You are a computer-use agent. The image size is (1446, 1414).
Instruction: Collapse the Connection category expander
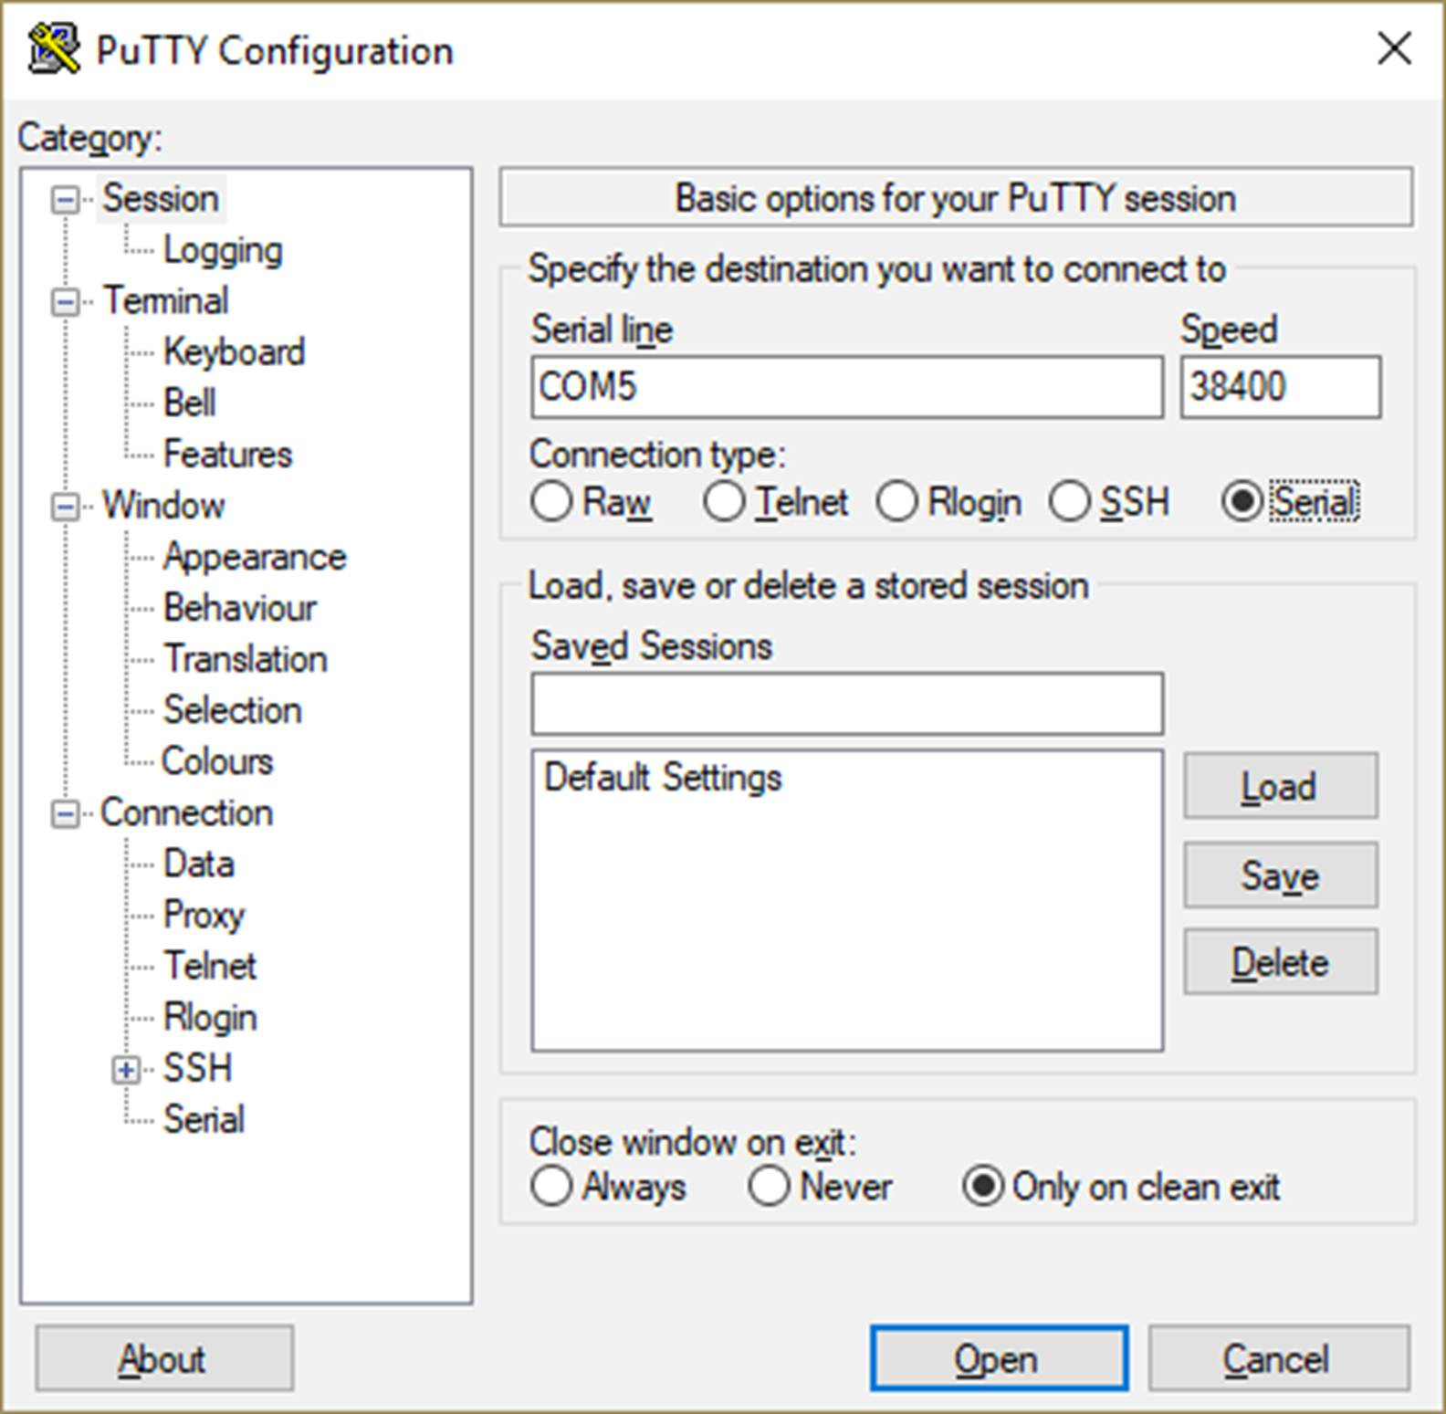click(x=65, y=813)
